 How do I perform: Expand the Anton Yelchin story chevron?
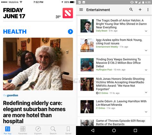(146, 31)
